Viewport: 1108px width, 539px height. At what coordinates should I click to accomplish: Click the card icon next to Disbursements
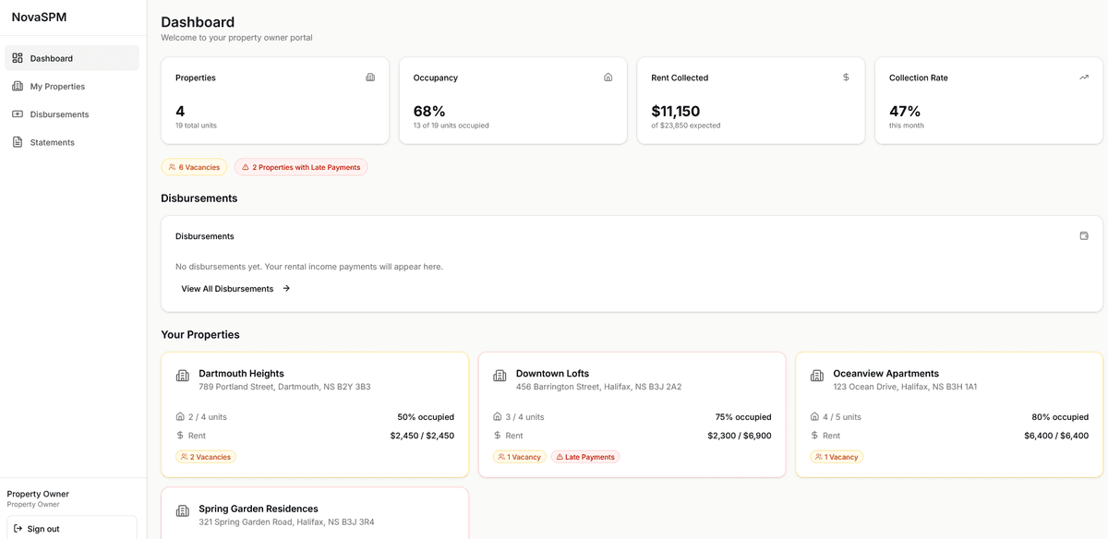pyautogui.click(x=17, y=114)
